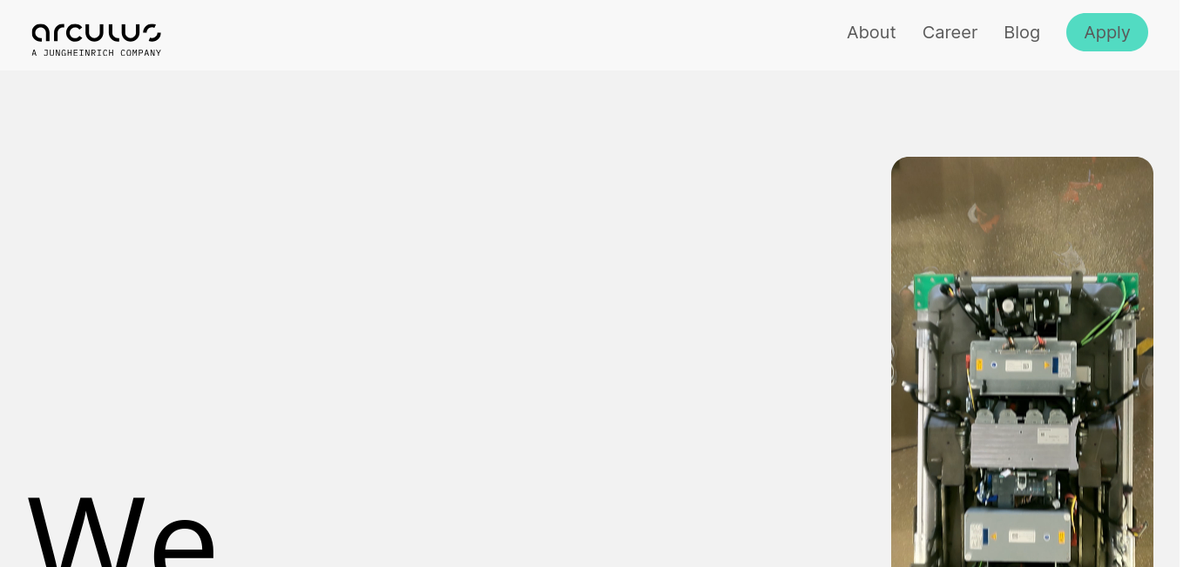Open the Blog link

pyautogui.click(x=1022, y=32)
